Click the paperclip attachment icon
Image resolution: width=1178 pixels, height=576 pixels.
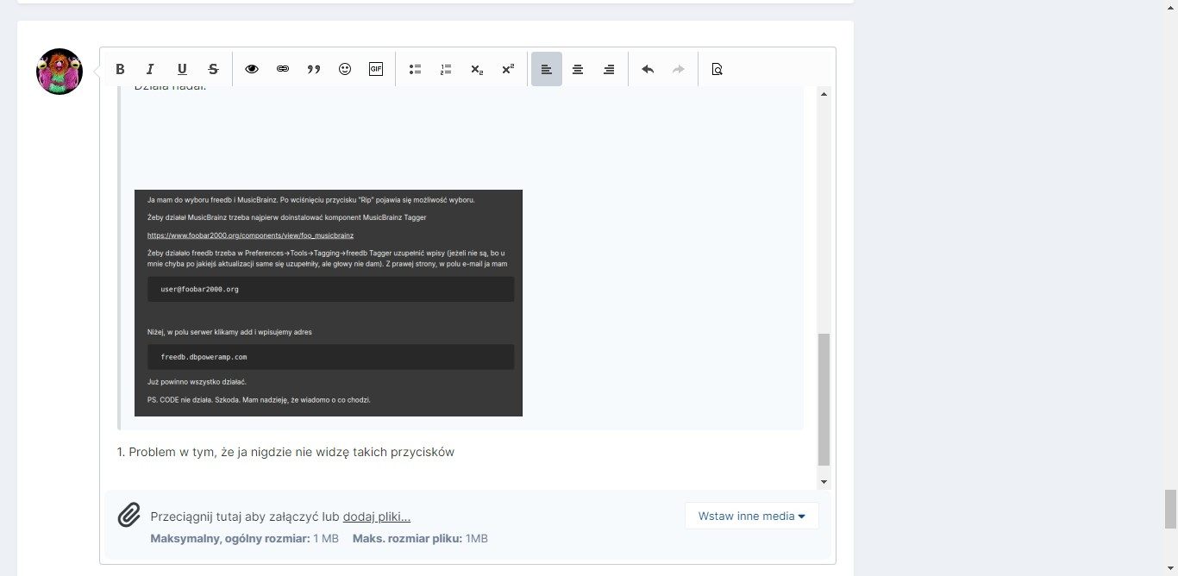(128, 516)
